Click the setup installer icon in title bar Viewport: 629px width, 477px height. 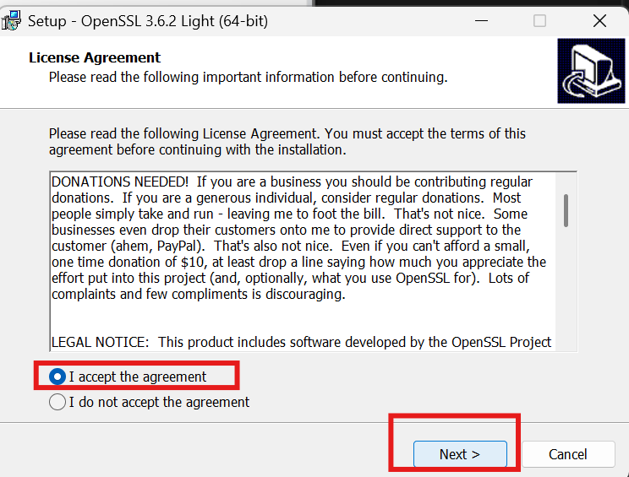point(11,21)
